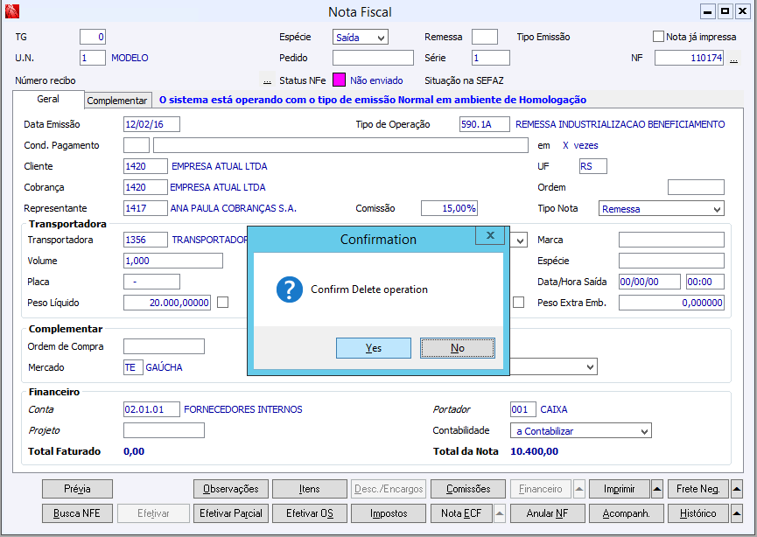757x537 pixels.
Task: Cancel deletion with No button
Action: point(458,348)
